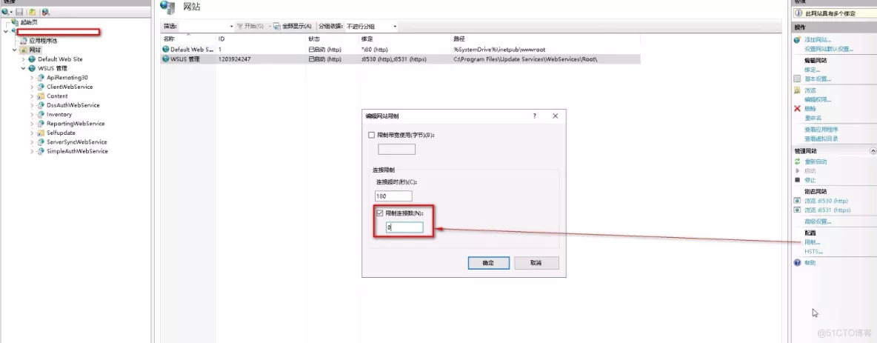Click the Content virtual directory folder icon
The height and width of the screenshot is (343, 877).
pos(41,96)
